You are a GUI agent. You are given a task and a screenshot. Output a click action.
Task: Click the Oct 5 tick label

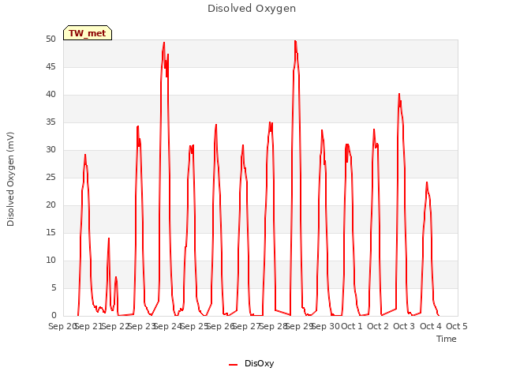(x=457, y=326)
